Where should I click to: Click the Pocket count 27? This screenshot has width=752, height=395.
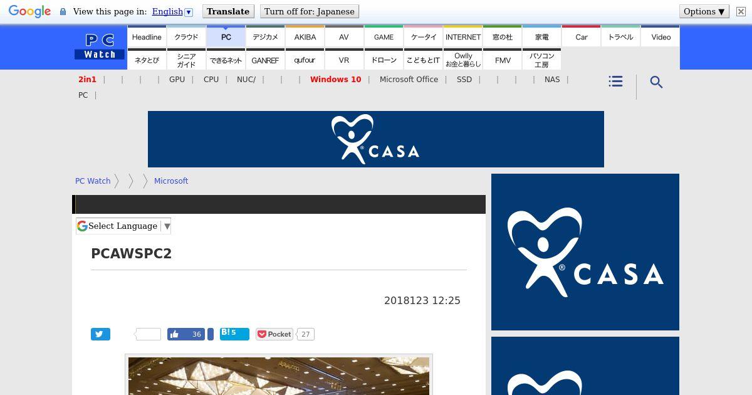point(305,334)
